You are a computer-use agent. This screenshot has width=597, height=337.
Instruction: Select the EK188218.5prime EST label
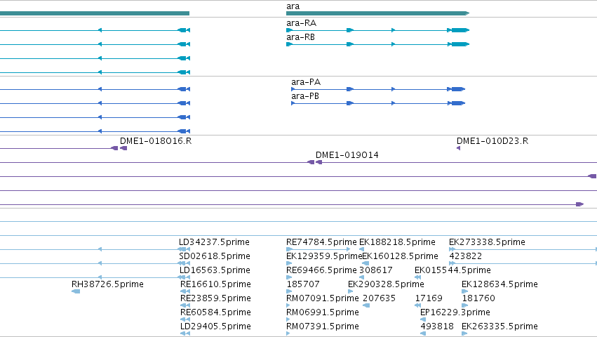coord(397,242)
